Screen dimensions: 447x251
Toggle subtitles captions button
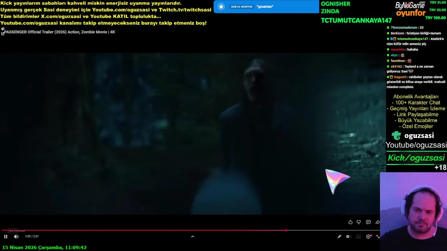pyautogui.click(x=359, y=236)
